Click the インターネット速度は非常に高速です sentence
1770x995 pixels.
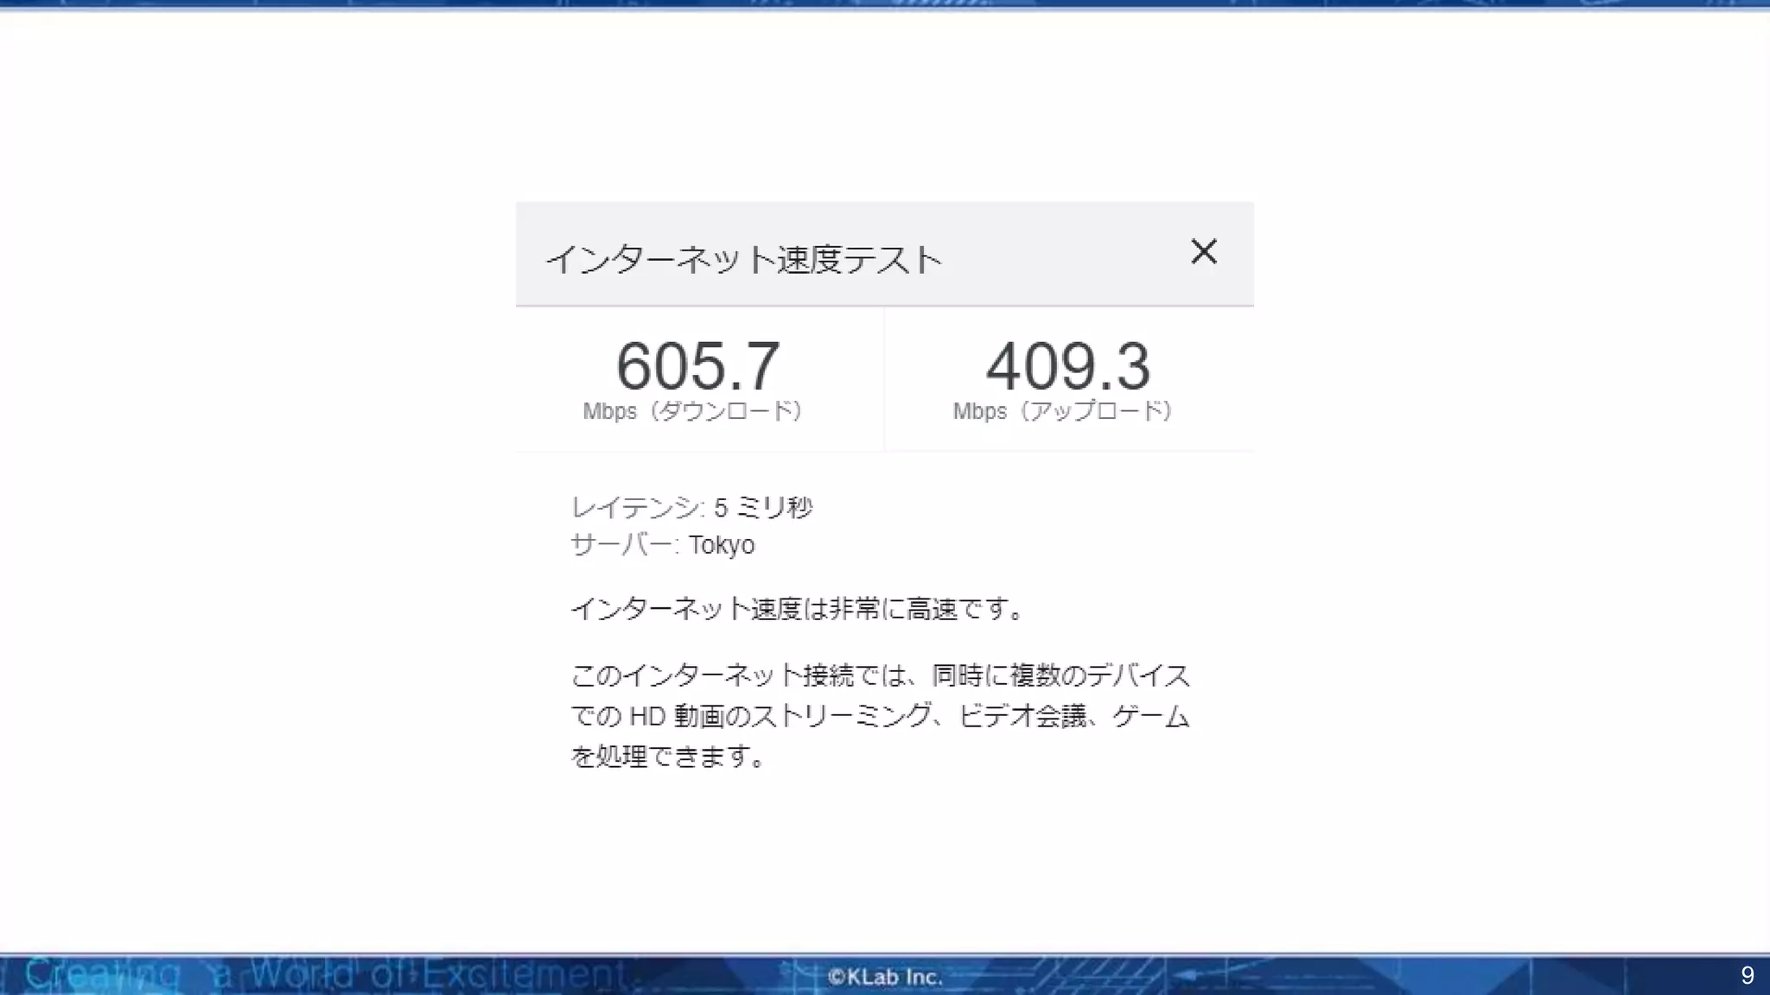[797, 610]
